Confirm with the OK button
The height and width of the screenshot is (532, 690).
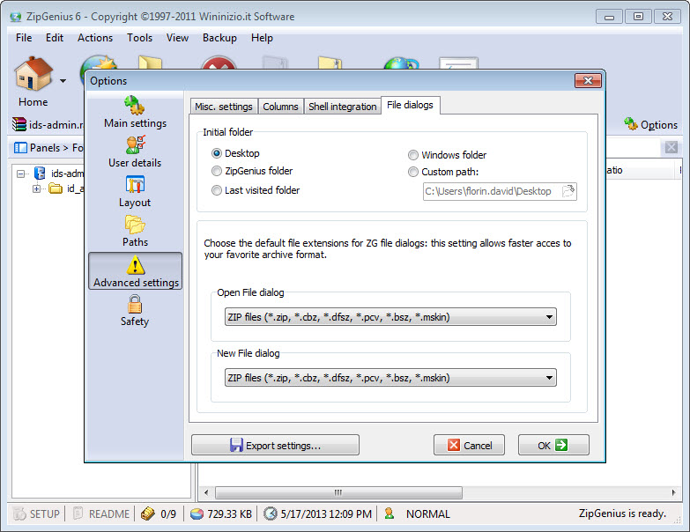pos(553,445)
